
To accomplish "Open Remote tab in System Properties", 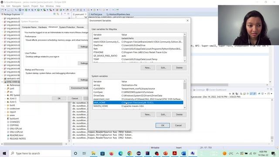I will [80, 27].
